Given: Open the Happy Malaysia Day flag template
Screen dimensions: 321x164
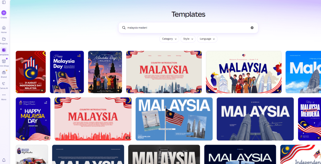Looking at the screenshot, I should pyautogui.click(x=67, y=72).
